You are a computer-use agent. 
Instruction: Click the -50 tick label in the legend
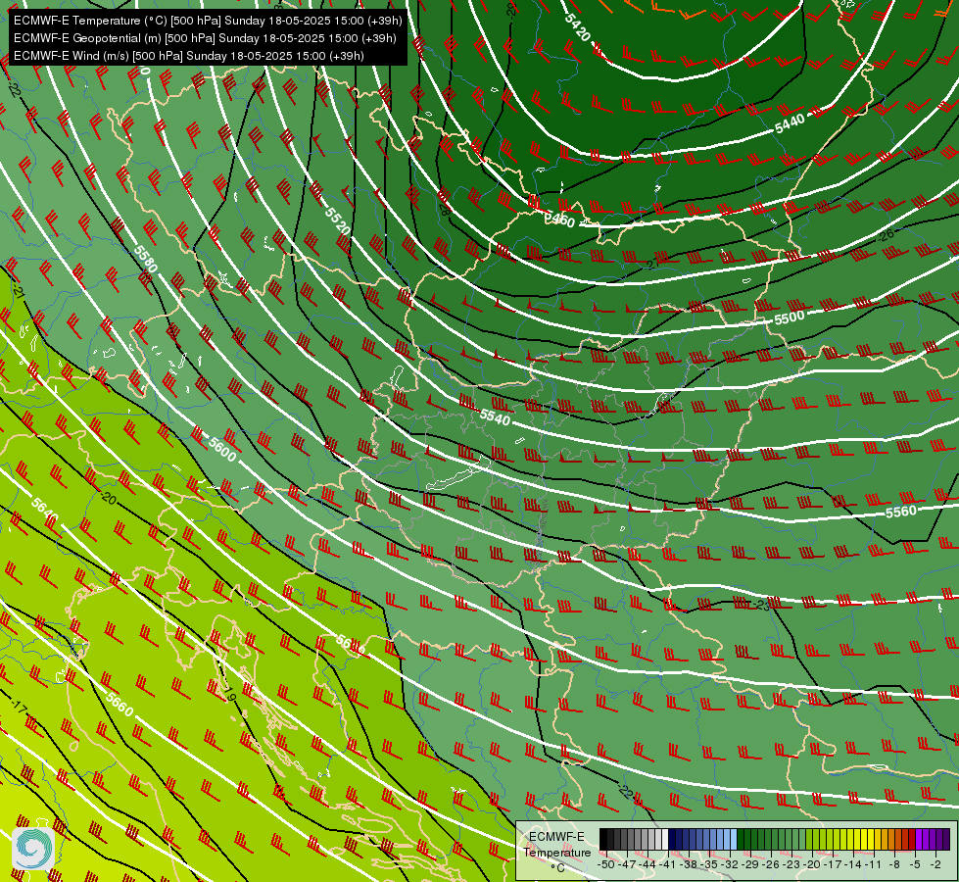606,865
